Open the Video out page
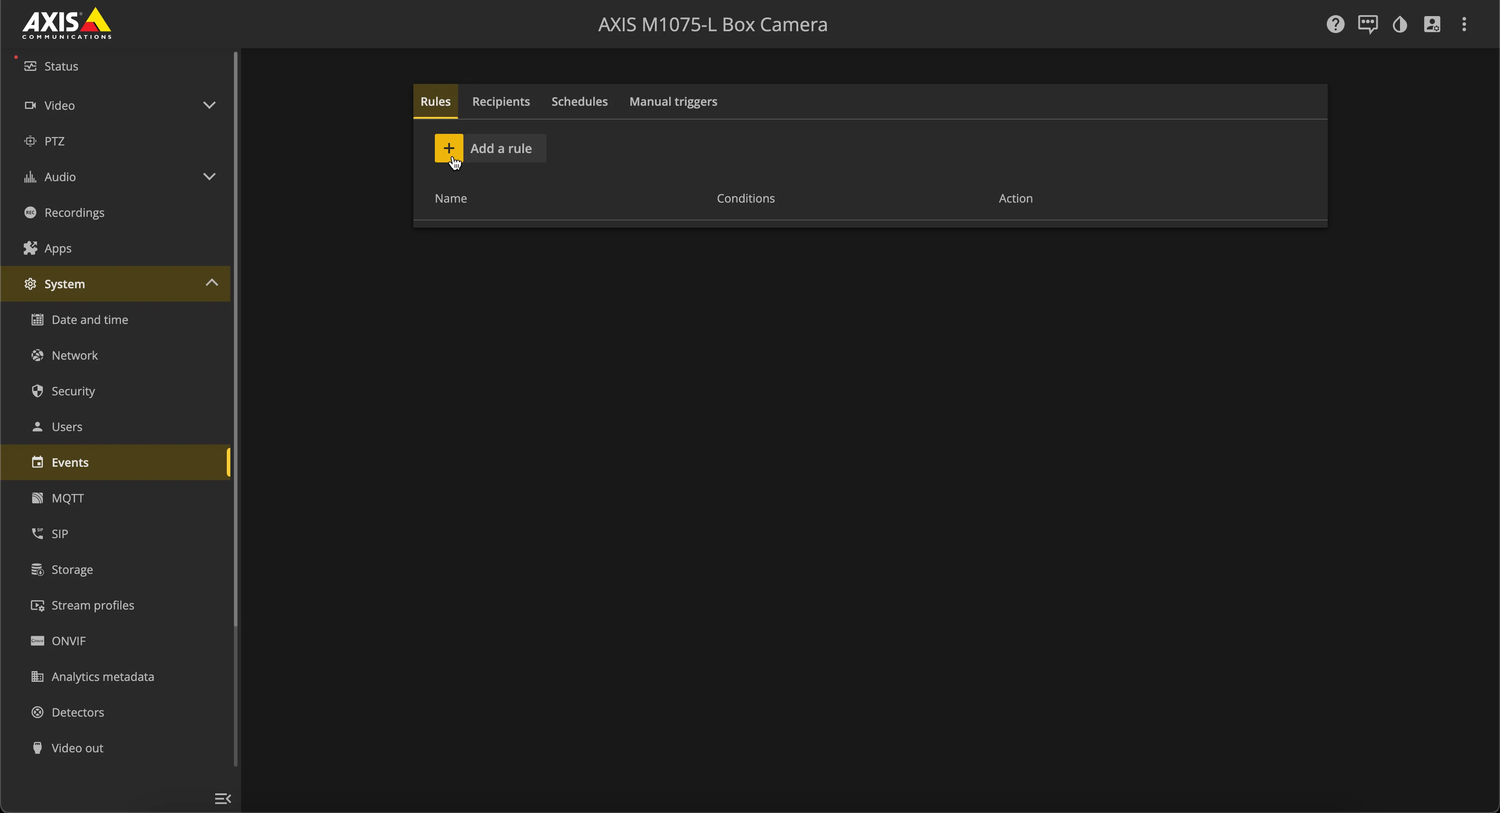This screenshot has height=813, width=1500. 115,748
